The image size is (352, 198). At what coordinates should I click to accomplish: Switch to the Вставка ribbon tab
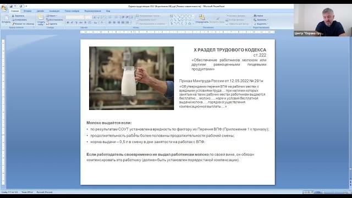click(x=28, y=11)
